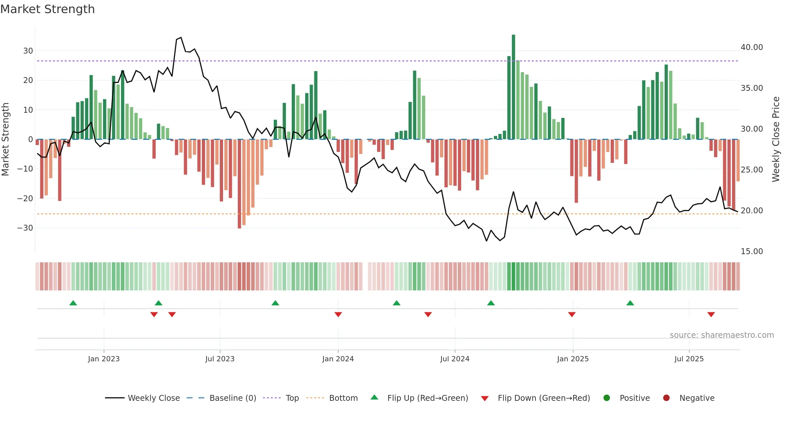
Task: Click the deepest red bar reaching −30
Action: pyautogui.click(x=239, y=184)
